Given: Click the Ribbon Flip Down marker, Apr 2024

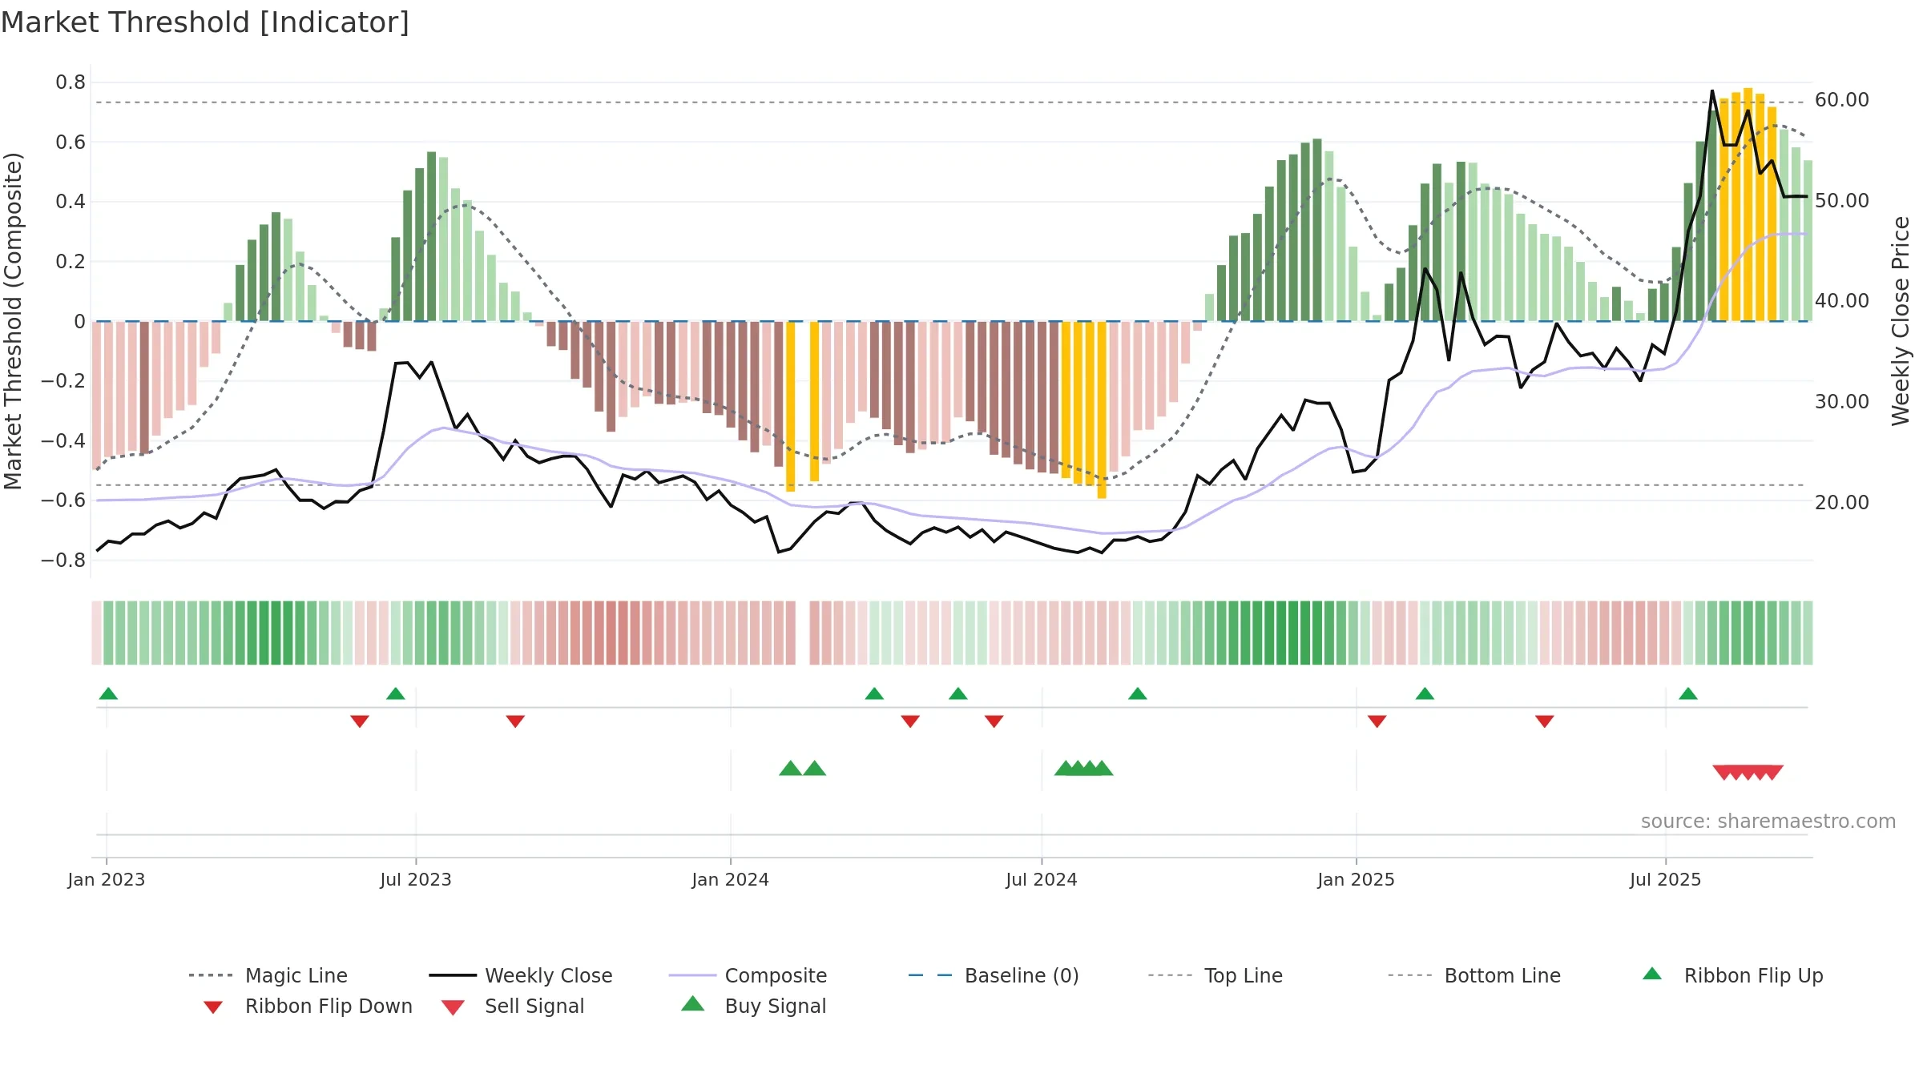Looking at the screenshot, I should pyautogui.click(x=910, y=721).
